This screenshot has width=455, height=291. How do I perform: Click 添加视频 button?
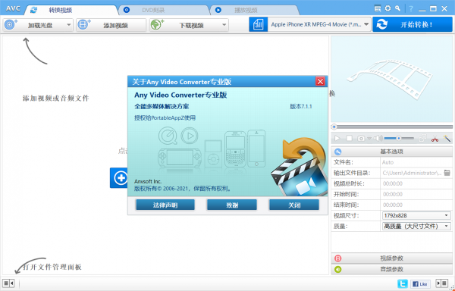[x=111, y=25]
